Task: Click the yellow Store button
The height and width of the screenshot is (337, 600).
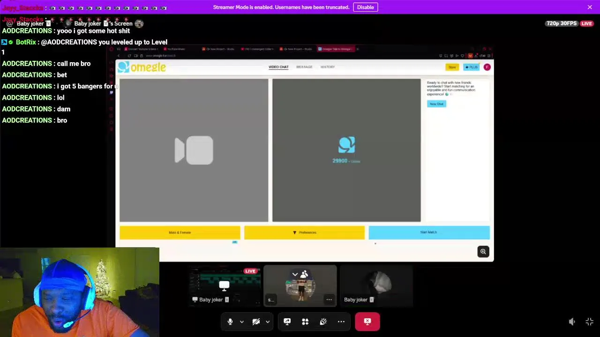Action: (452, 67)
